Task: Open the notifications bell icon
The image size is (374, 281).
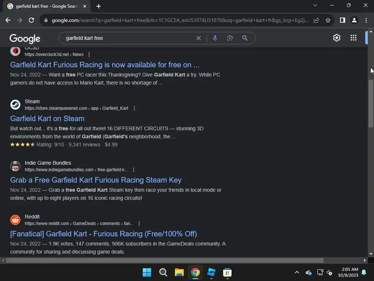Action: [364, 272]
